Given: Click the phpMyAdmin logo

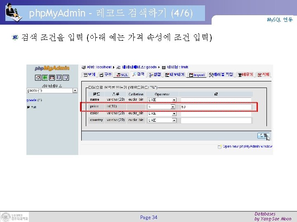Looking at the screenshot, I should [52, 68].
